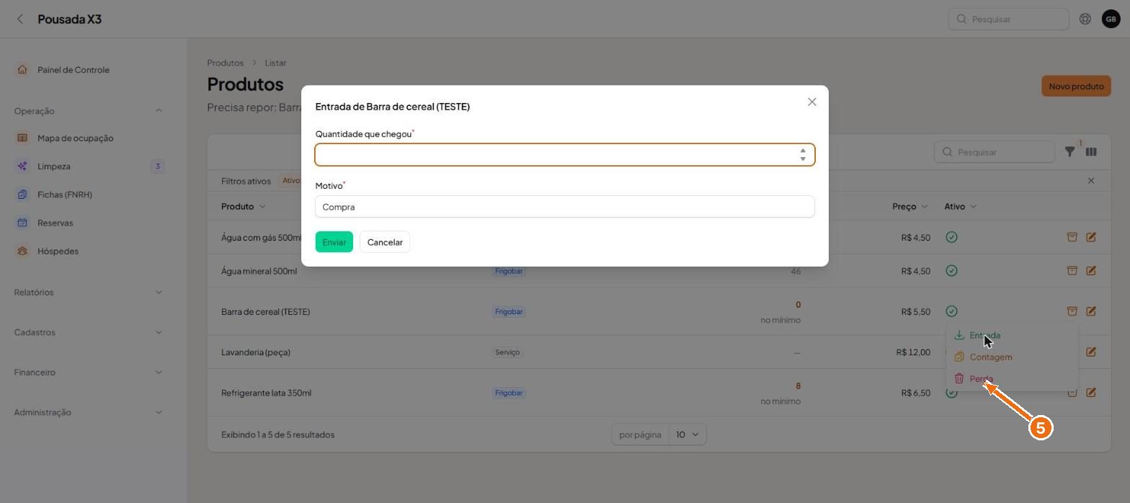Screen dimensions: 1130x503
Task: Click the Reservas calendar icon
Action: click(22, 223)
